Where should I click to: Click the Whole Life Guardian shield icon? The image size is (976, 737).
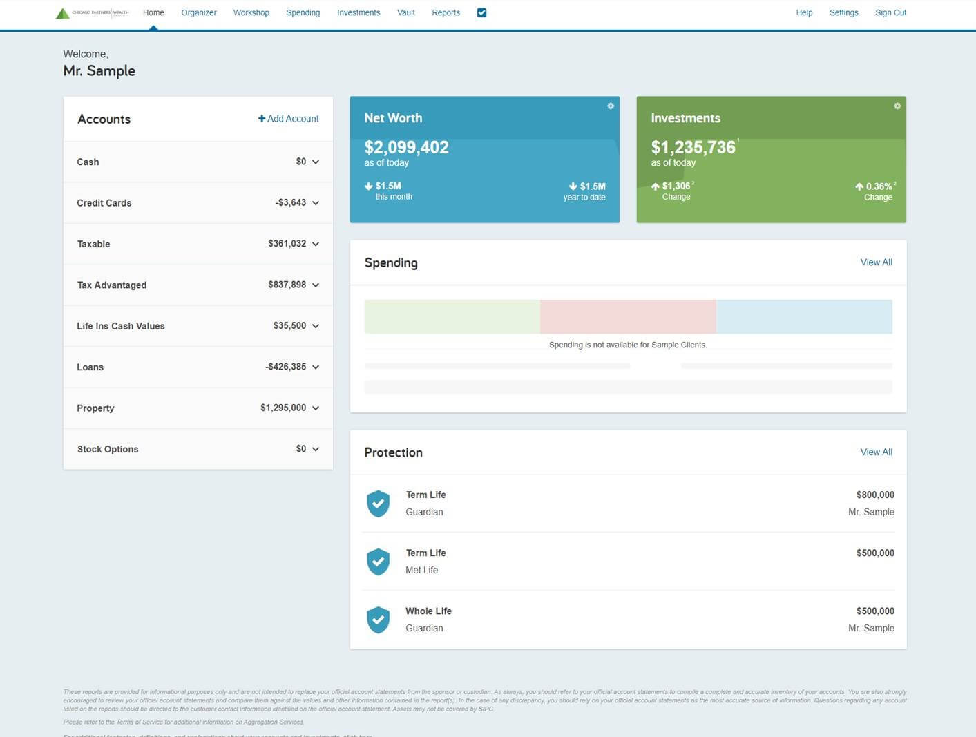[x=378, y=620]
